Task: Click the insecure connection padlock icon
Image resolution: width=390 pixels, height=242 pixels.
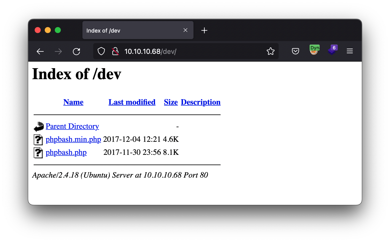Action: click(115, 51)
